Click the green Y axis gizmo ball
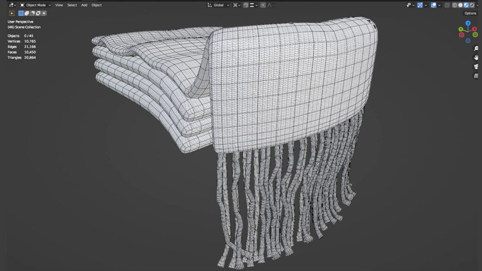 click(x=475, y=34)
